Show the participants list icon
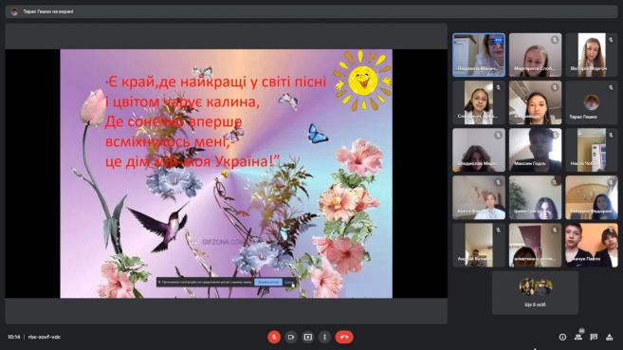 [x=578, y=337]
